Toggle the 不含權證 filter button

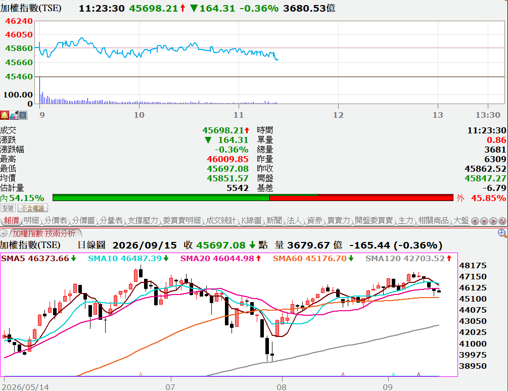point(33,208)
